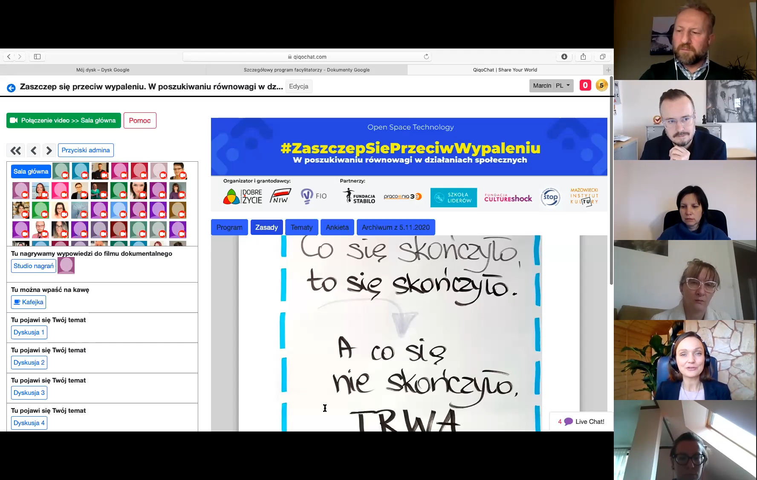Click the Fundacja Stabilo logo
The width and height of the screenshot is (757, 480).
coord(359,196)
